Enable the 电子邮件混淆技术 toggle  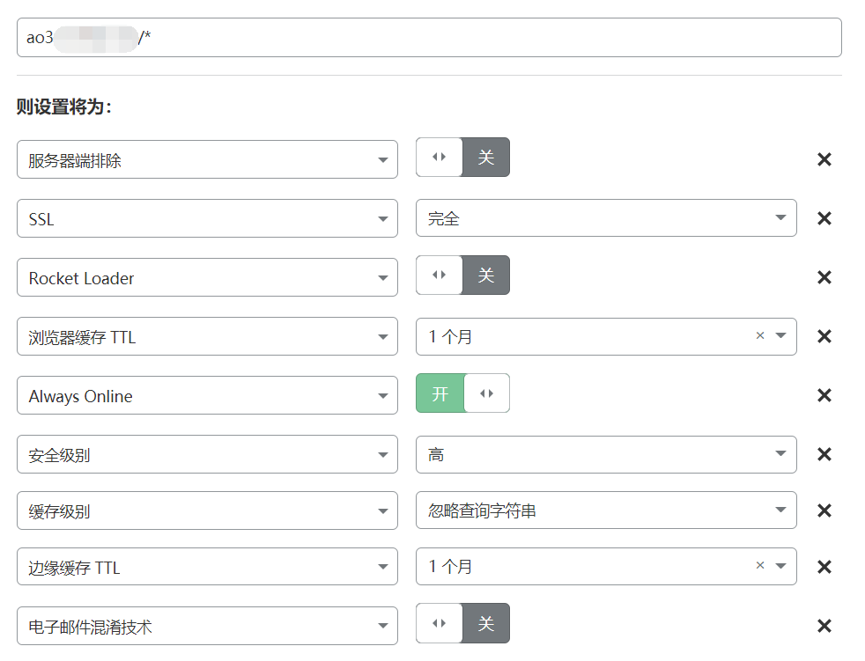click(x=440, y=623)
